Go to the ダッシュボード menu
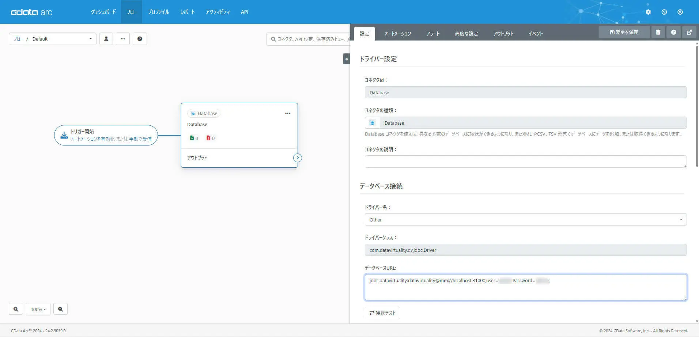The height and width of the screenshot is (337, 699). (103, 12)
